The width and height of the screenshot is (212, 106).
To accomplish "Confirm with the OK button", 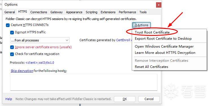I will point(125,99).
